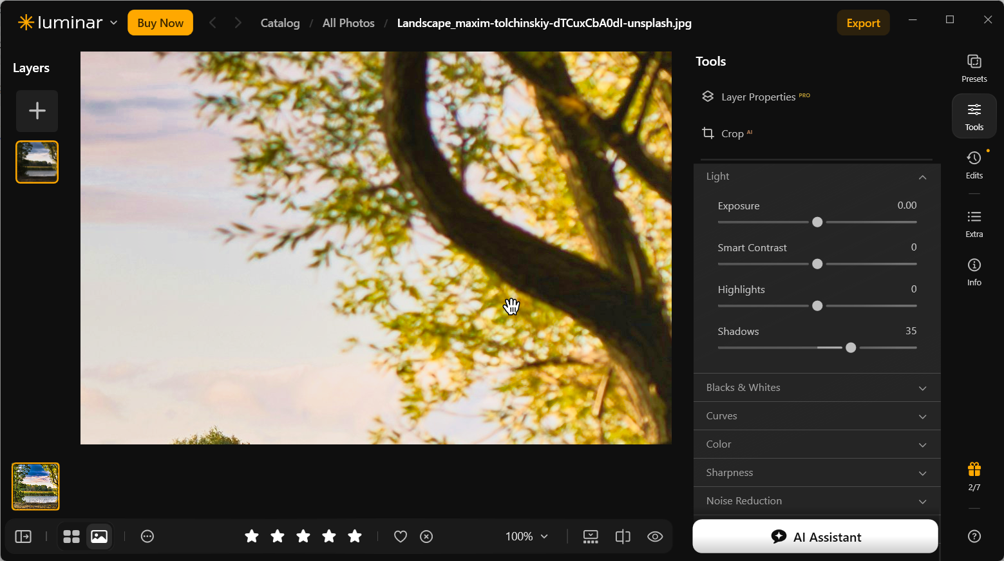The width and height of the screenshot is (1004, 561).
Task: Toggle favorite heart icon
Action: click(401, 537)
